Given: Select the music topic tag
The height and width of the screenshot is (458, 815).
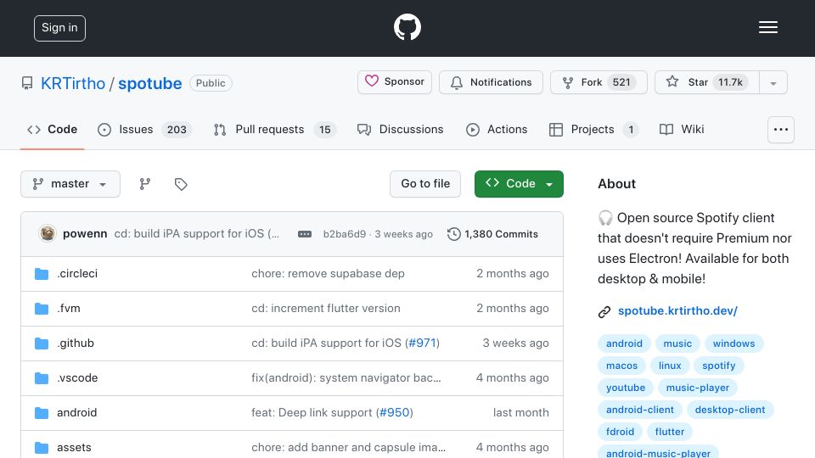Looking at the screenshot, I should [677, 343].
